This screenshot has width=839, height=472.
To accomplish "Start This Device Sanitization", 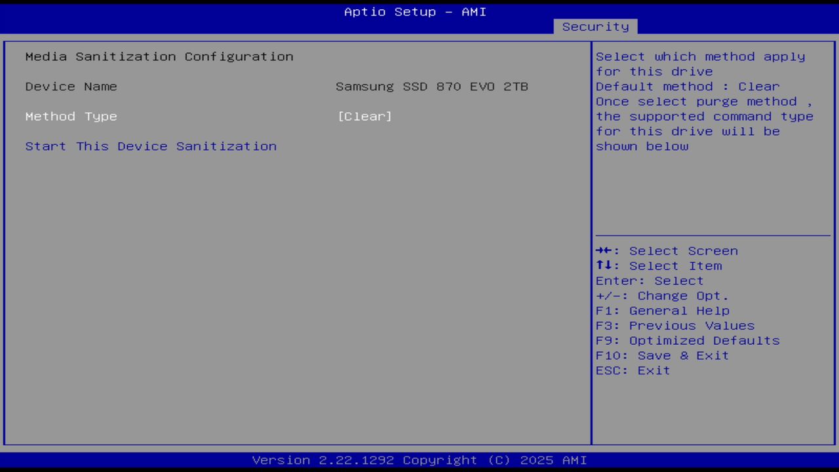I will [x=151, y=146].
